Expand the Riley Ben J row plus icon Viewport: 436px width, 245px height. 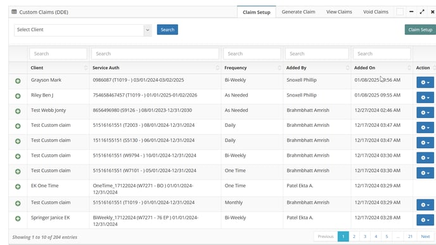click(18, 96)
